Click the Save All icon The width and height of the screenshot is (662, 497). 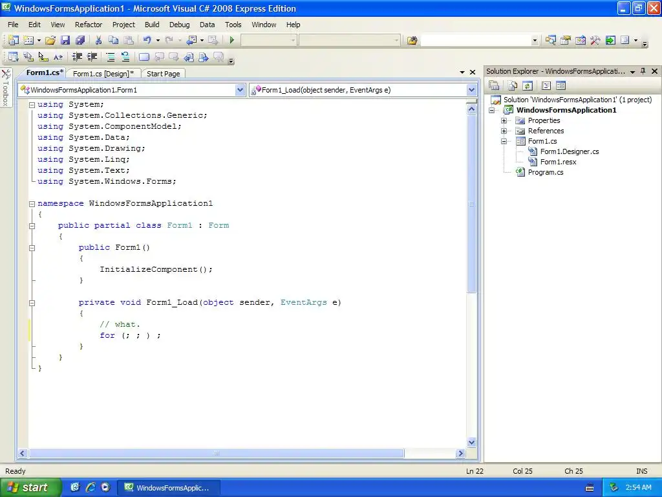click(80, 40)
